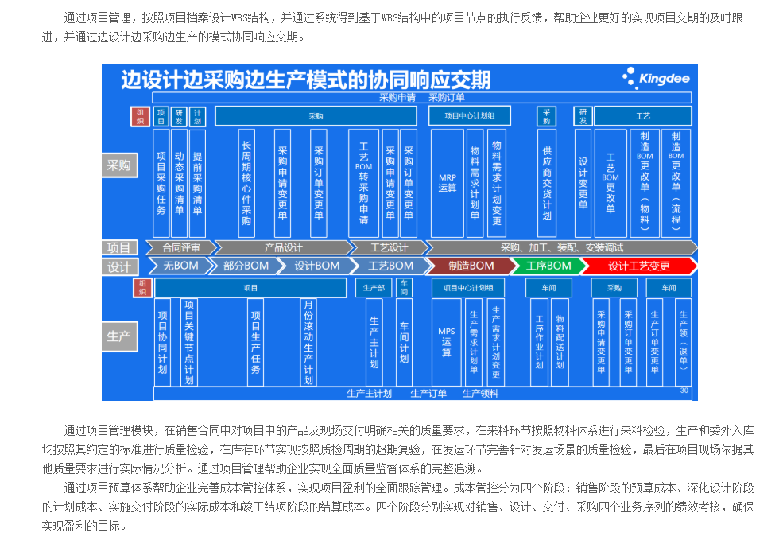The width and height of the screenshot is (783, 548).
Task: Select the 供应商交货计划 box
Action: (x=547, y=183)
